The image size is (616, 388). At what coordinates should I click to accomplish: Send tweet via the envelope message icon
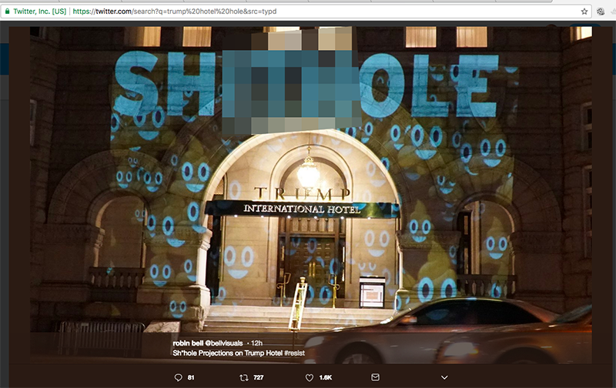click(x=375, y=377)
